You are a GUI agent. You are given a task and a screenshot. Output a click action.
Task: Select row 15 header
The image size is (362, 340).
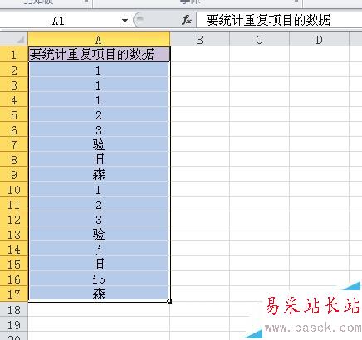[x=14, y=264]
